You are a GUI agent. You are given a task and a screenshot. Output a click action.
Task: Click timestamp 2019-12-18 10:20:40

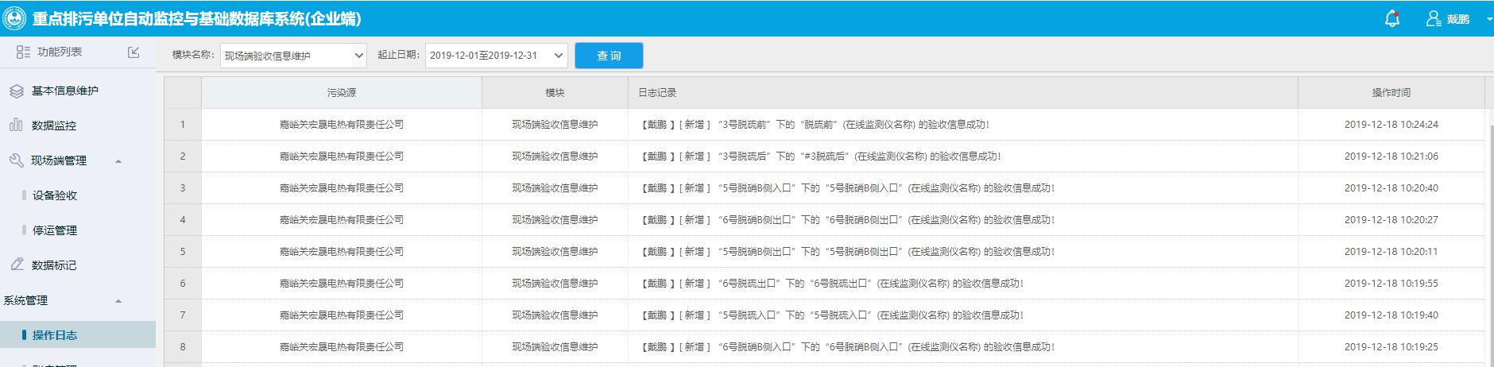[1391, 188]
